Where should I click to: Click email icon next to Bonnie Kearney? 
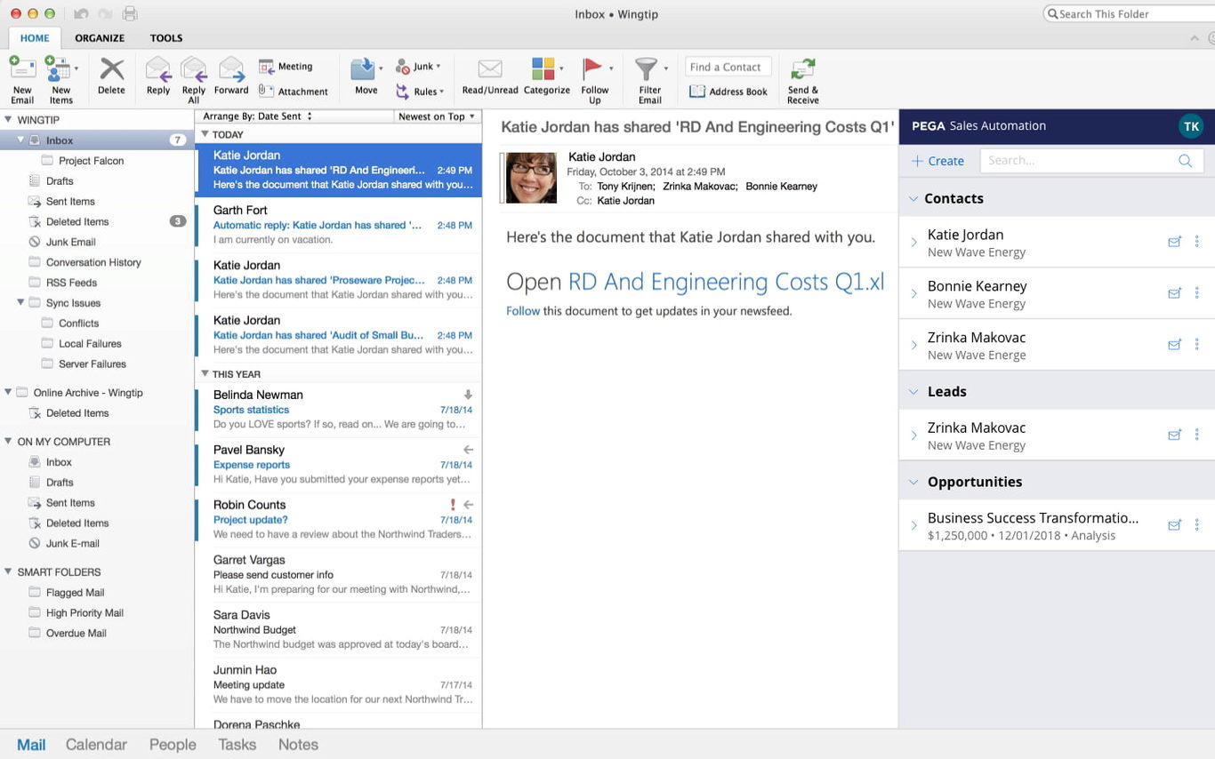tap(1174, 293)
